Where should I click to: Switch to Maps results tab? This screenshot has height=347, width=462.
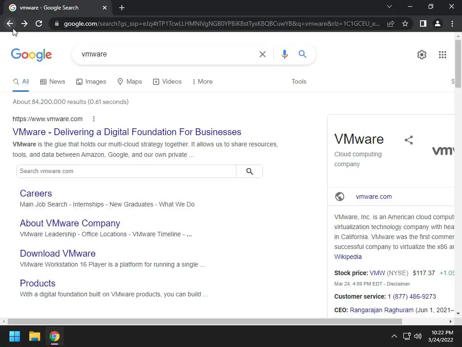[129, 82]
